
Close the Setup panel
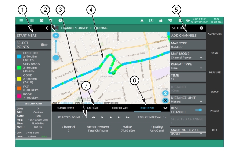pos(201,28)
